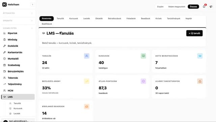216x122 pixels.
Task: Switch to the Naptár tab
Action: click(189, 19)
